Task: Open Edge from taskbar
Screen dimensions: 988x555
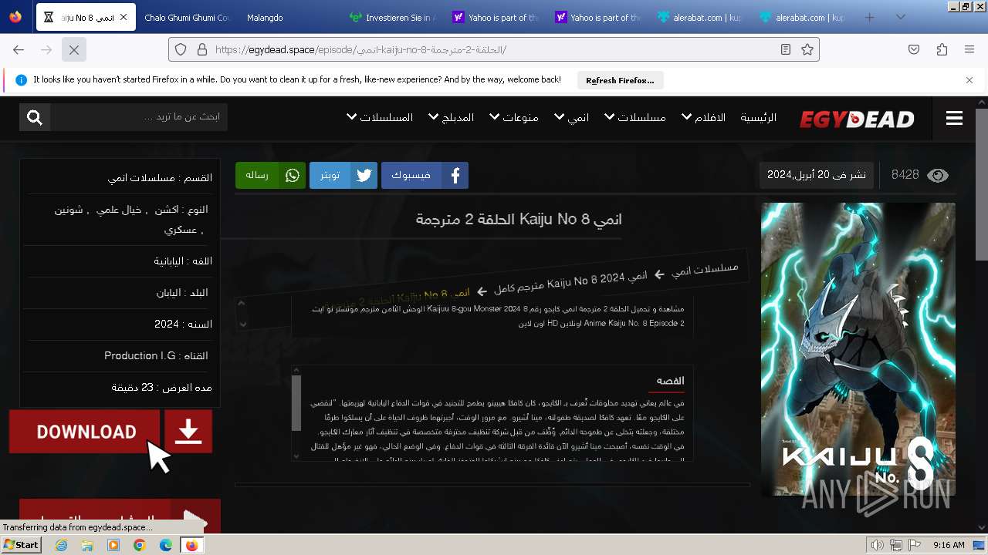Action: (166, 545)
